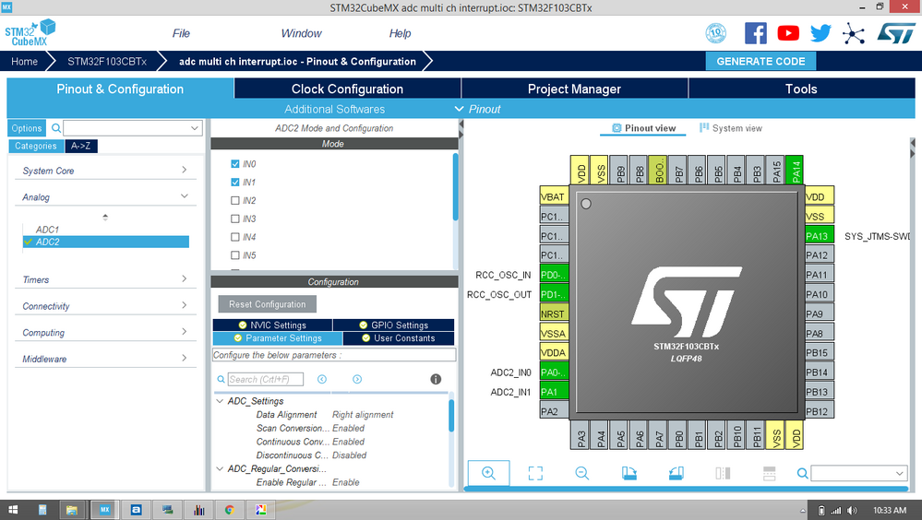Open the YouTube icon link

click(x=788, y=33)
